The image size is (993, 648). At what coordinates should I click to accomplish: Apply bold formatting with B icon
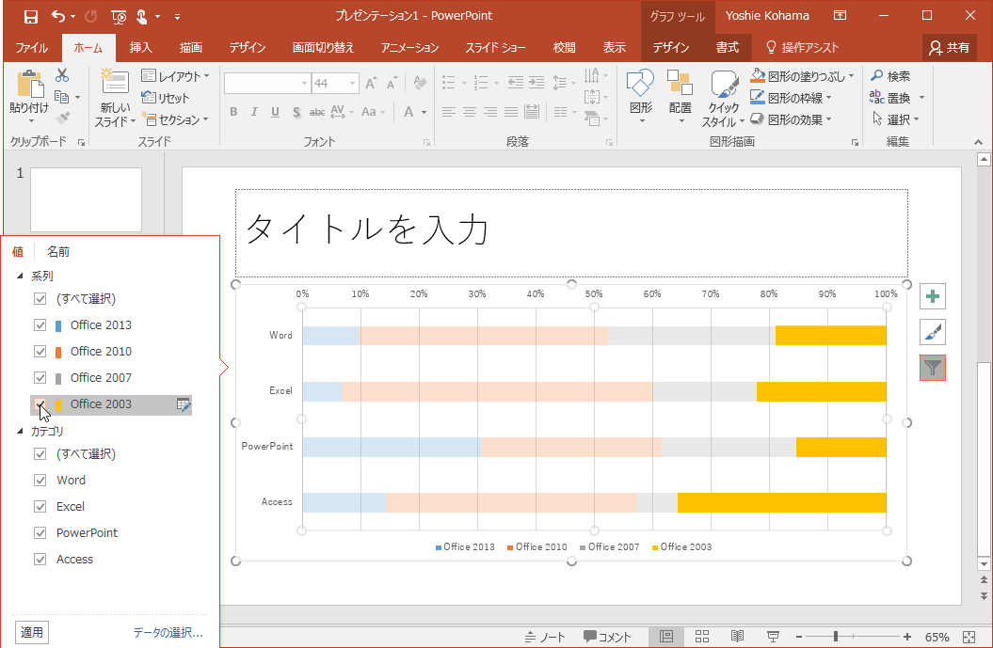tap(233, 112)
